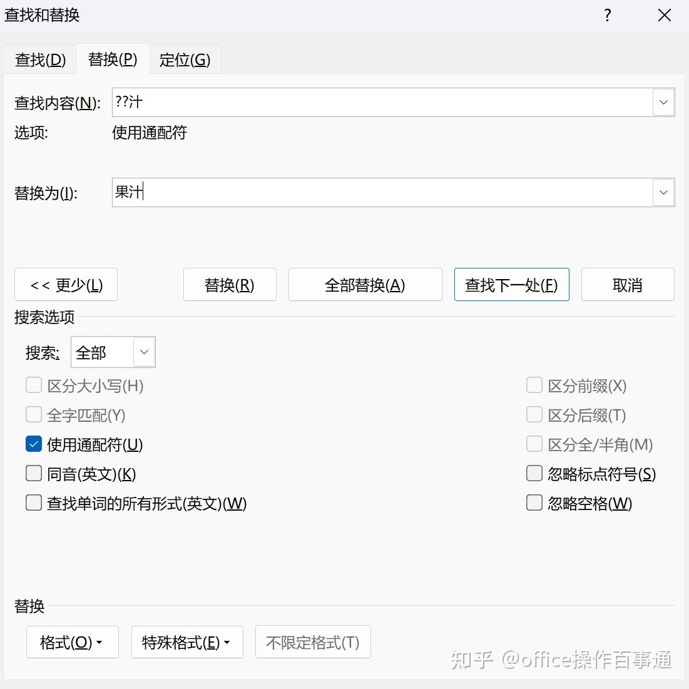Select the 替换(P) tab
Viewport: 689px width, 689px height.
click(113, 59)
